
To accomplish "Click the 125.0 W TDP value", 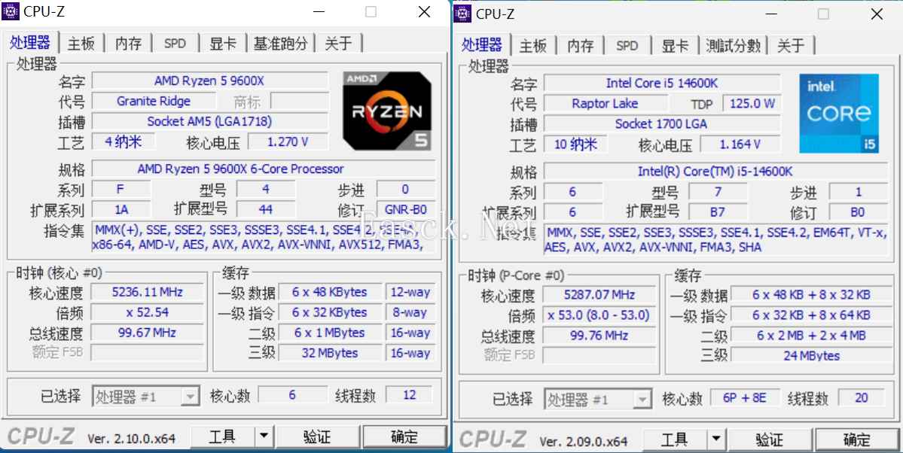I will pyautogui.click(x=752, y=104).
